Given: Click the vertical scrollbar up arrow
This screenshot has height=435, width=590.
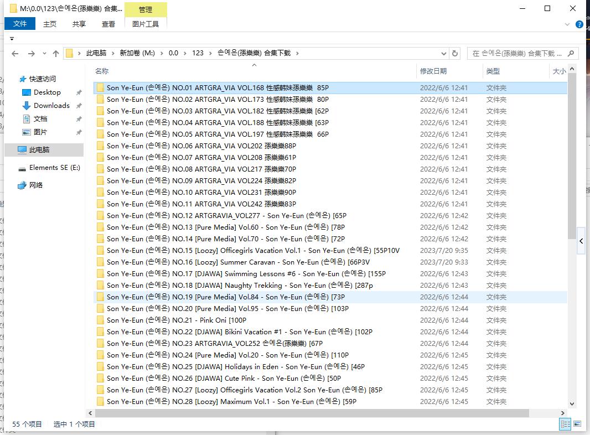Looking at the screenshot, I should coord(572,69).
